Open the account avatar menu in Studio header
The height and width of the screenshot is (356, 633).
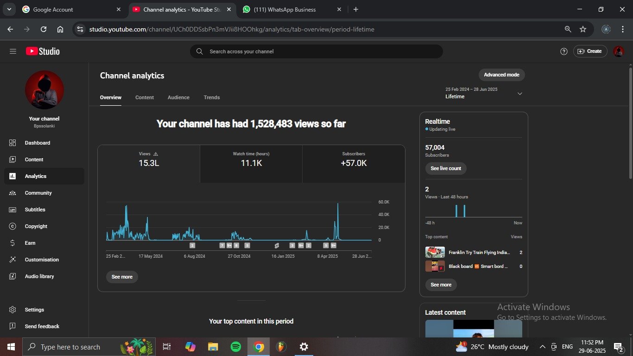pyautogui.click(x=619, y=51)
